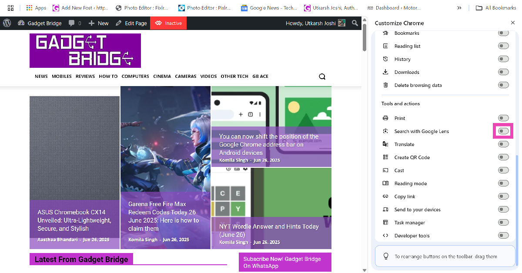Open VIDEOS navigation item

[208, 76]
